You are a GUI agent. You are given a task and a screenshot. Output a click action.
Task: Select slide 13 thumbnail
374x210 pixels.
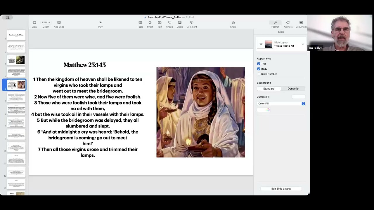(16, 184)
